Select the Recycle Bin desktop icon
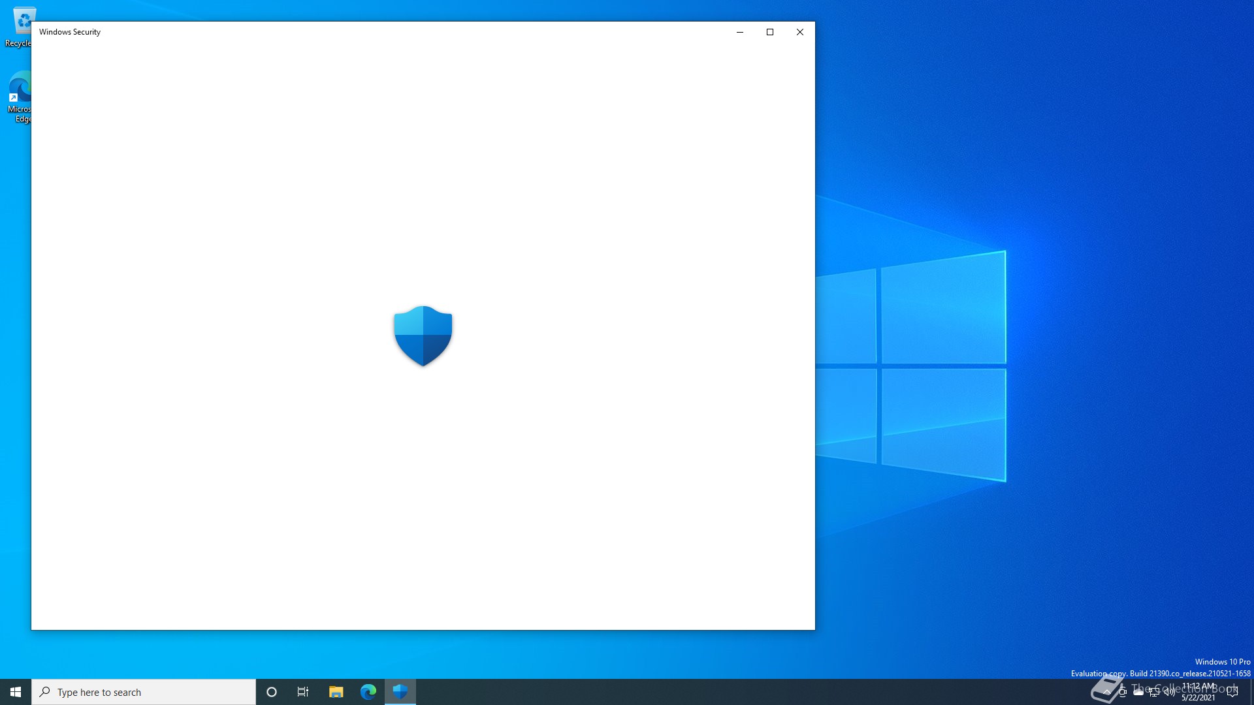This screenshot has width=1254, height=705. click(18, 26)
